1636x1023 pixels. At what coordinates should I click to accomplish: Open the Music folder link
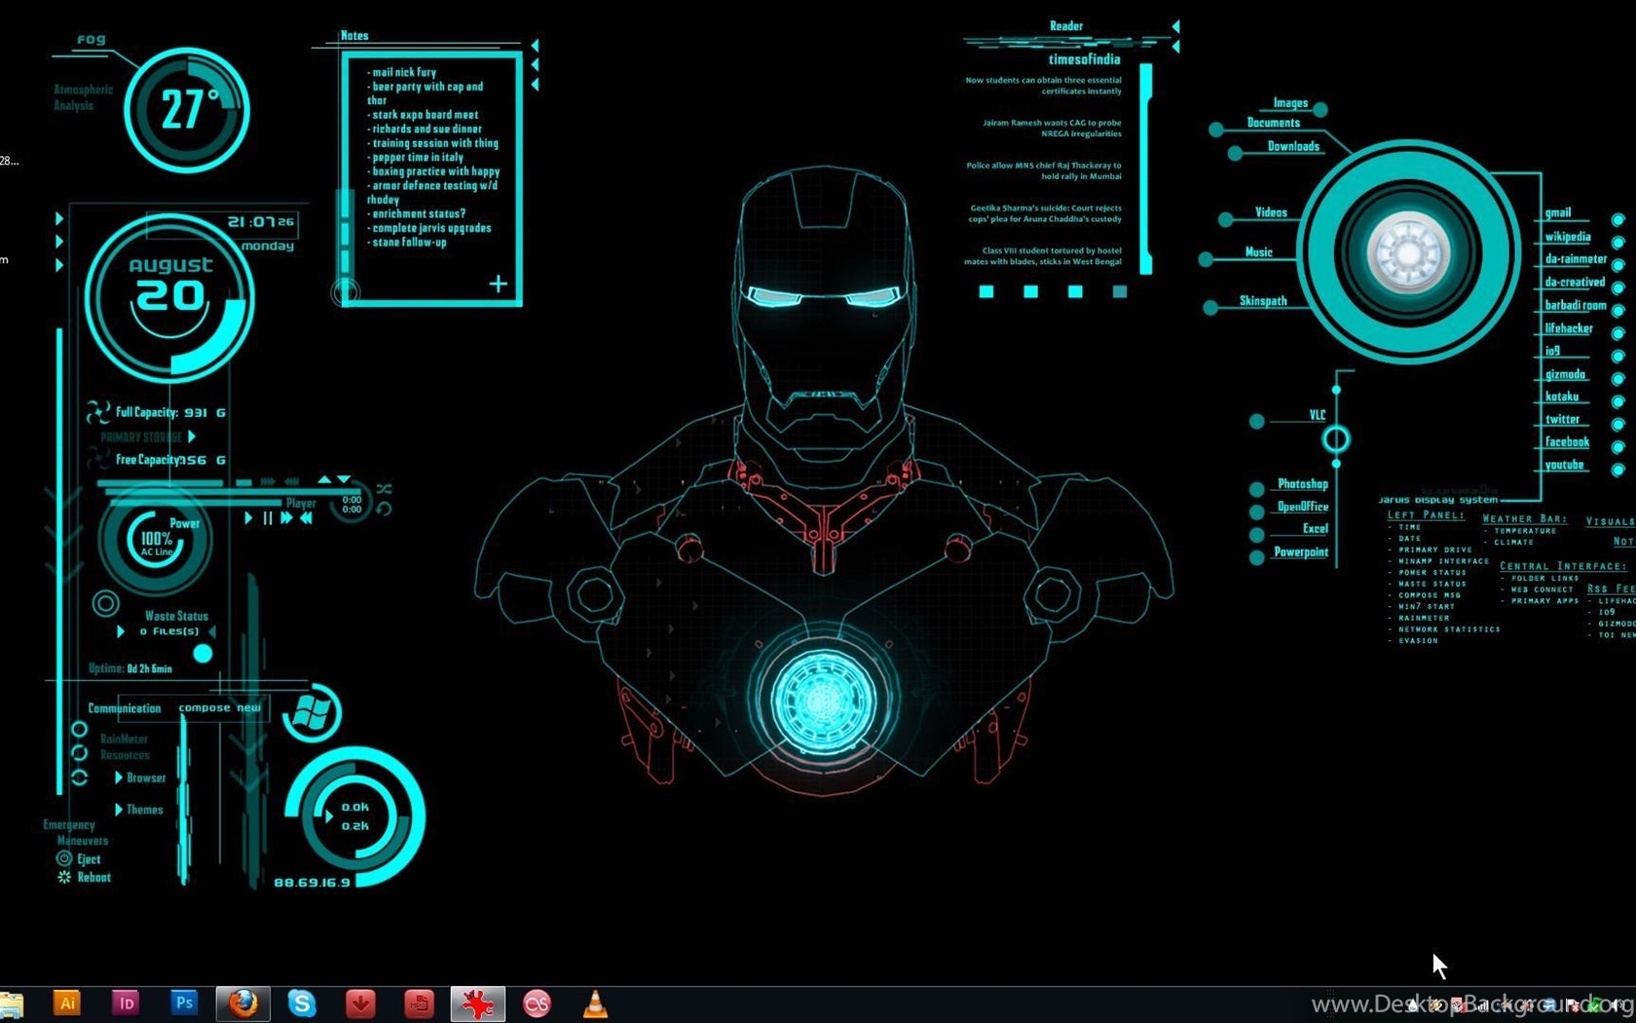coord(1259,252)
